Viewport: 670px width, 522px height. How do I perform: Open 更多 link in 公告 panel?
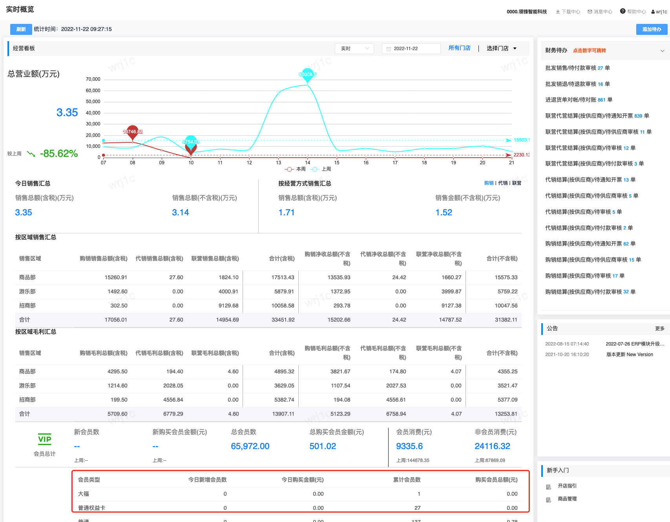pos(659,329)
